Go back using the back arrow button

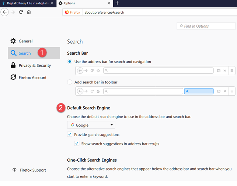point(5,12)
